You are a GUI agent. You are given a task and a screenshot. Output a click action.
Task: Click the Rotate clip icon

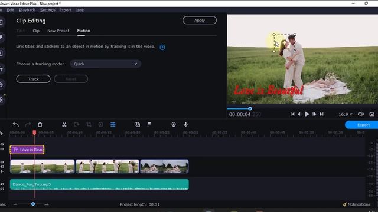(76, 124)
